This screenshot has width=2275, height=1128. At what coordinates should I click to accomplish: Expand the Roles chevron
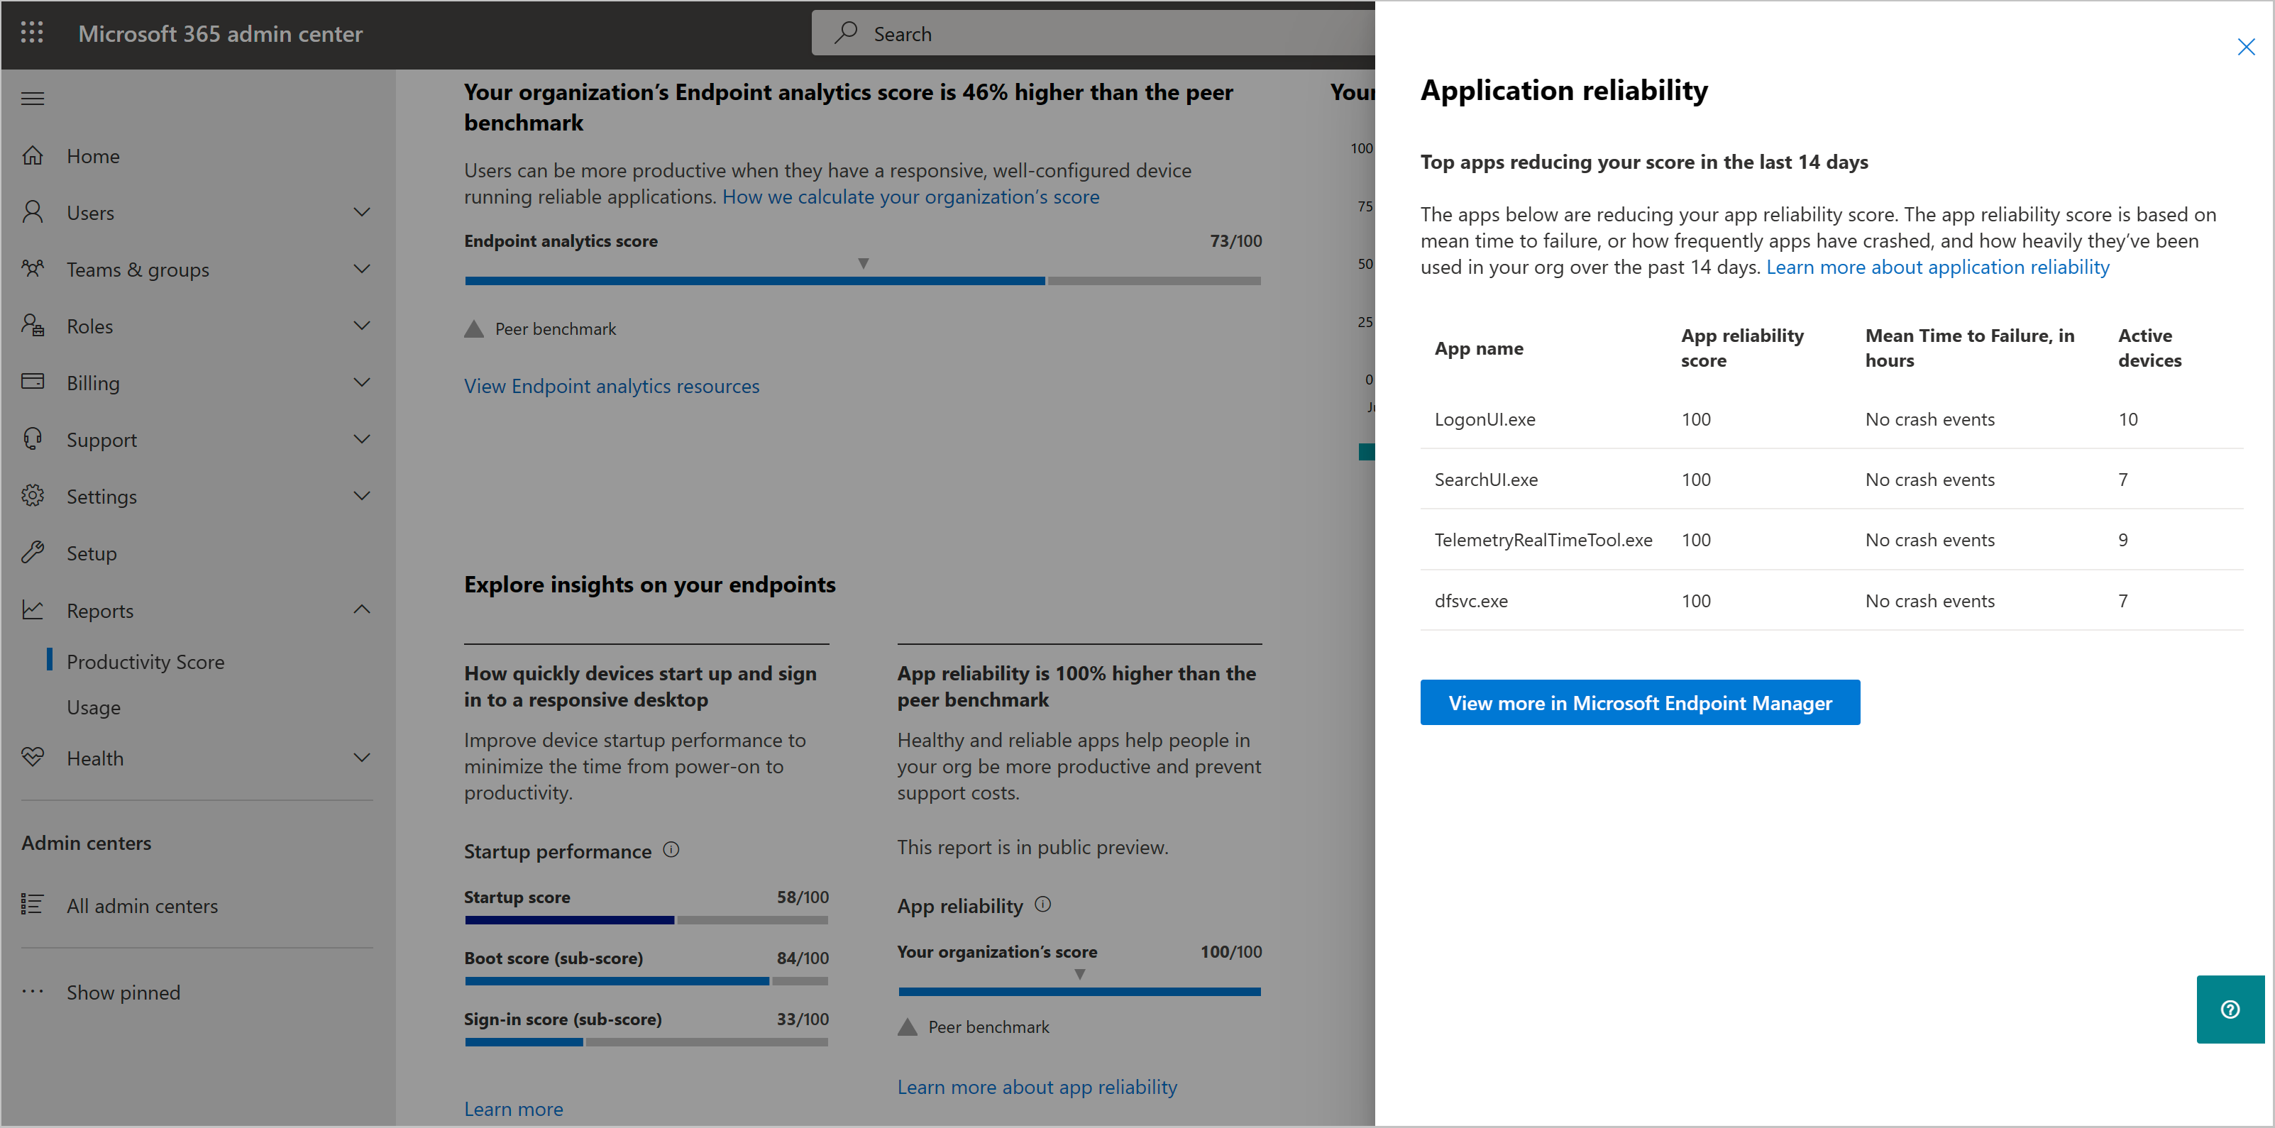361,326
